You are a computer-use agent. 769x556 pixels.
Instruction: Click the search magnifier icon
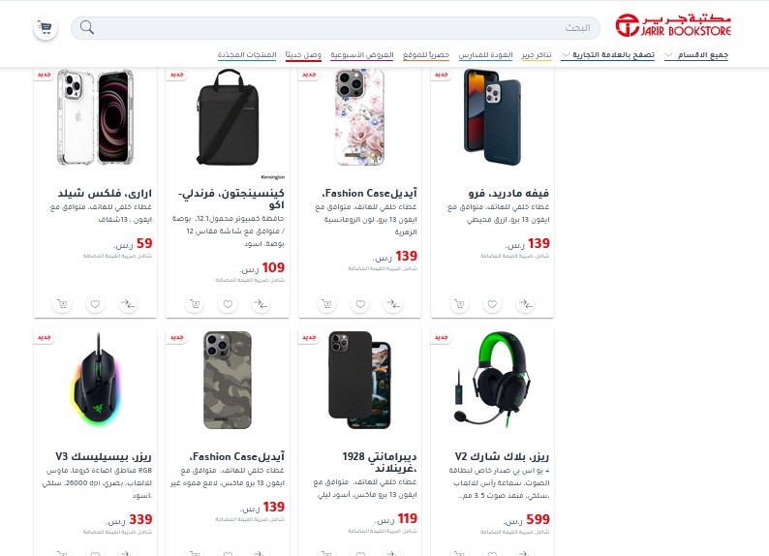[87, 27]
